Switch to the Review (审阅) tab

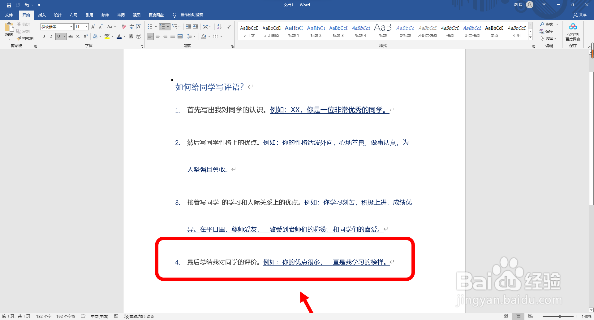(x=121, y=15)
